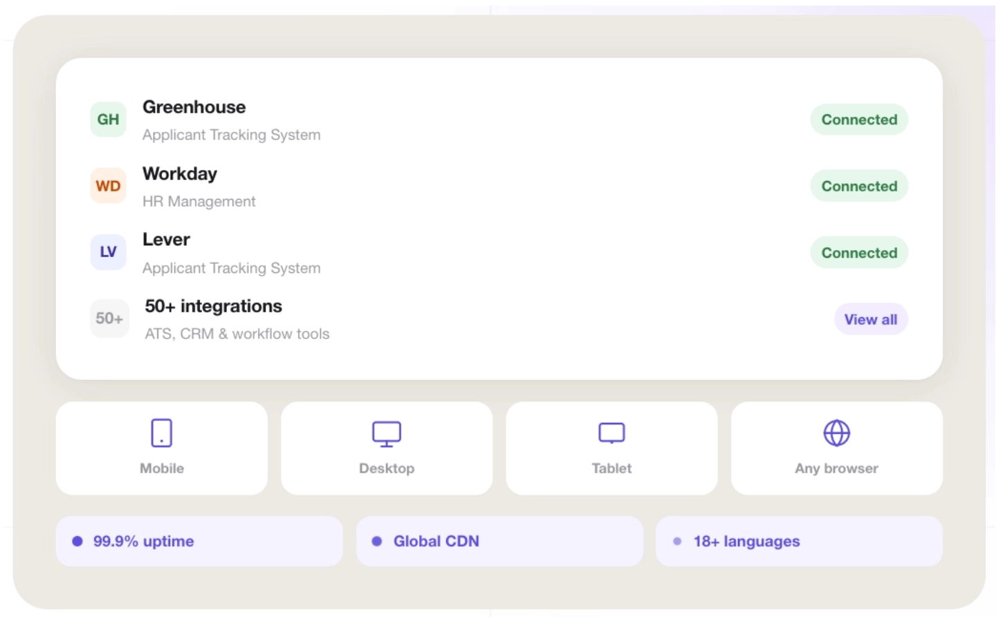
Task: Click the Global CDN text
Action: tap(436, 542)
